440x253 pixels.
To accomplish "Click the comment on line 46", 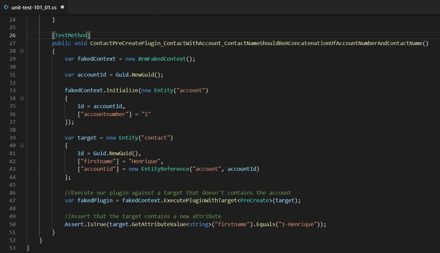I will coord(178,193).
